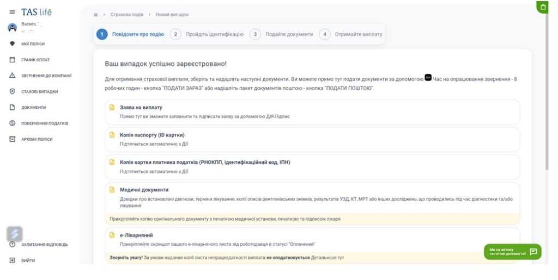The image size is (558, 280).
Task: Click the green cart icon in top corner
Action: click(x=542, y=7)
